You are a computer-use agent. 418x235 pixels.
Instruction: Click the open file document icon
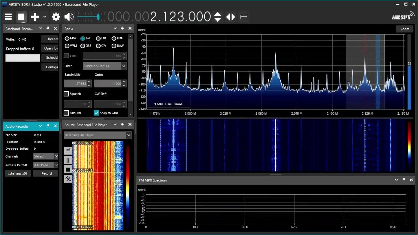point(68,150)
